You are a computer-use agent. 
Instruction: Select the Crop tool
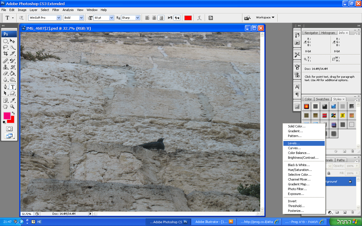tap(5, 53)
